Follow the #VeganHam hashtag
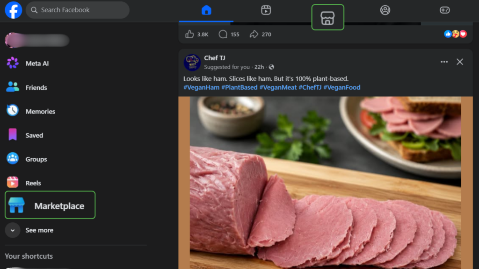The width and height of the screenshot is (479, 269). point(201,87)
